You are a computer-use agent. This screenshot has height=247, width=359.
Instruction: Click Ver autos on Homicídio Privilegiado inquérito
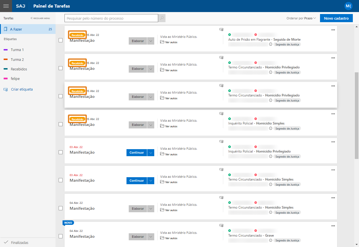171,154
